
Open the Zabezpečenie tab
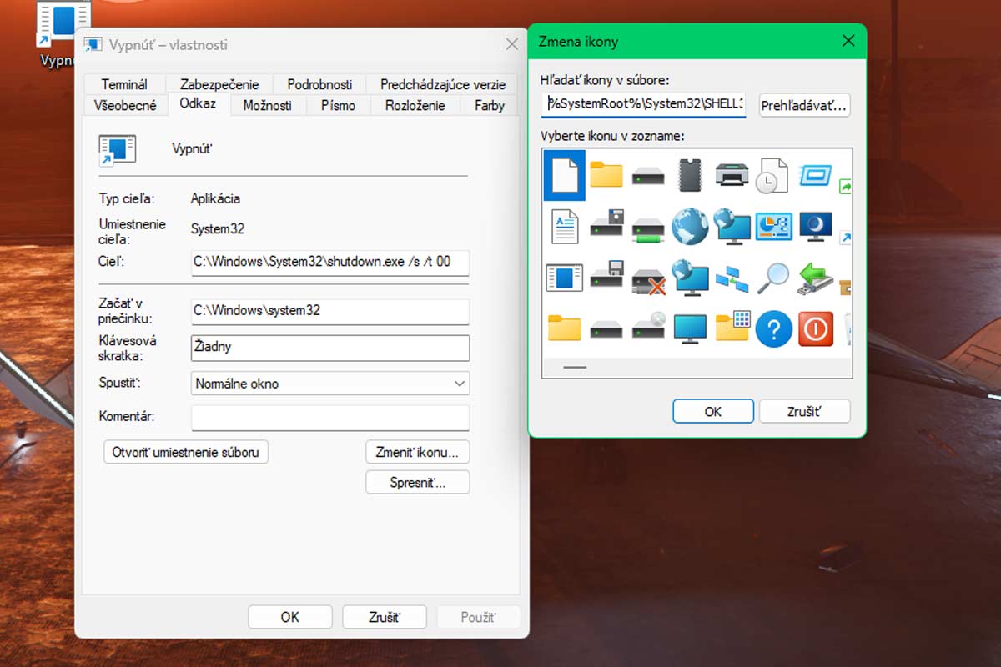pyautogui.click(x=219, y=84)
